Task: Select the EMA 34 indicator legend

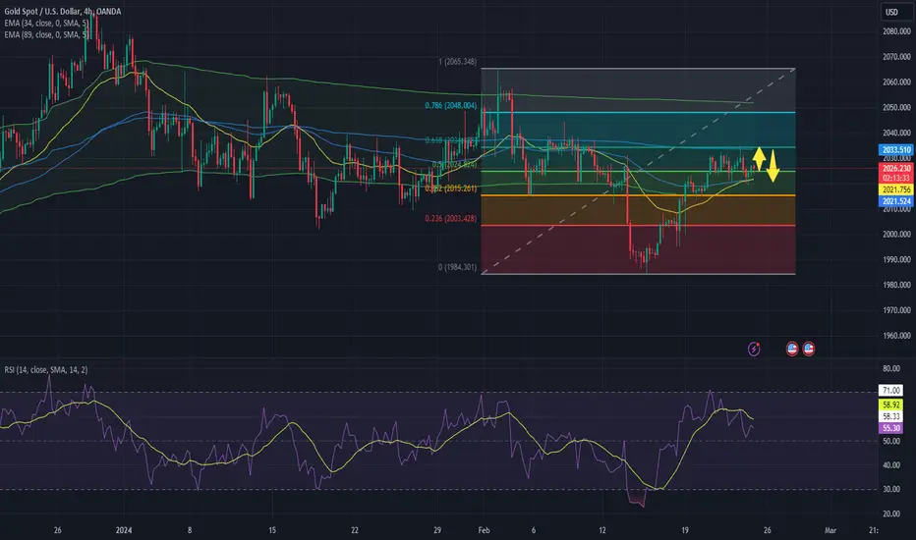Action: coord(46,23)
